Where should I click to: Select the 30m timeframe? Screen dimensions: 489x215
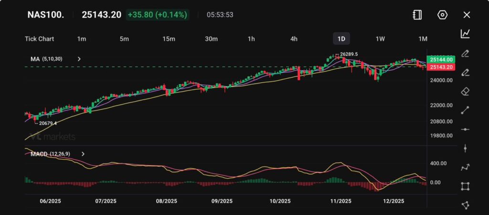(x=211, y=39)
